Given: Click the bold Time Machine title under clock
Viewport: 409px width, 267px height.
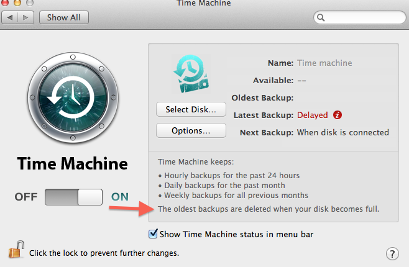Looking at the screenshot, I should [73, 163].
